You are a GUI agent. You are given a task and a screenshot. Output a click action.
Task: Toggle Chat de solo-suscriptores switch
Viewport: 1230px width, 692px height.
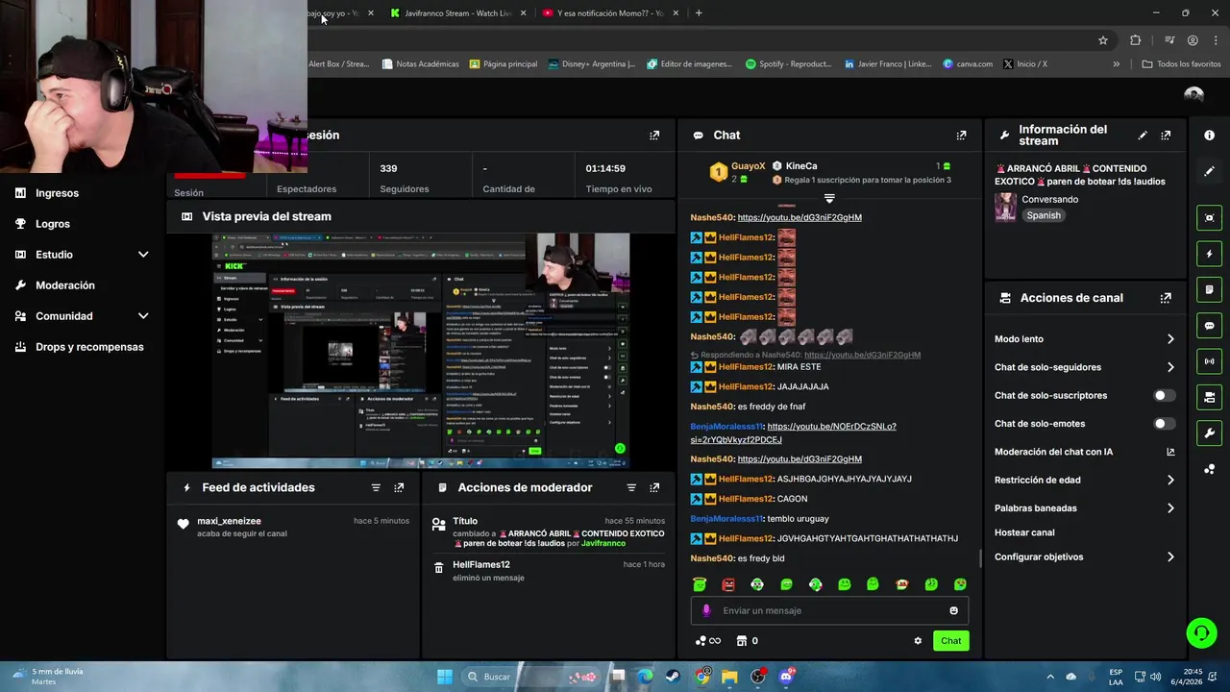point(1164,396)
